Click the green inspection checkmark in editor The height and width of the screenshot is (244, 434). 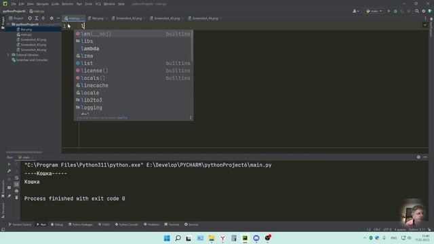[x=425, y=25]
